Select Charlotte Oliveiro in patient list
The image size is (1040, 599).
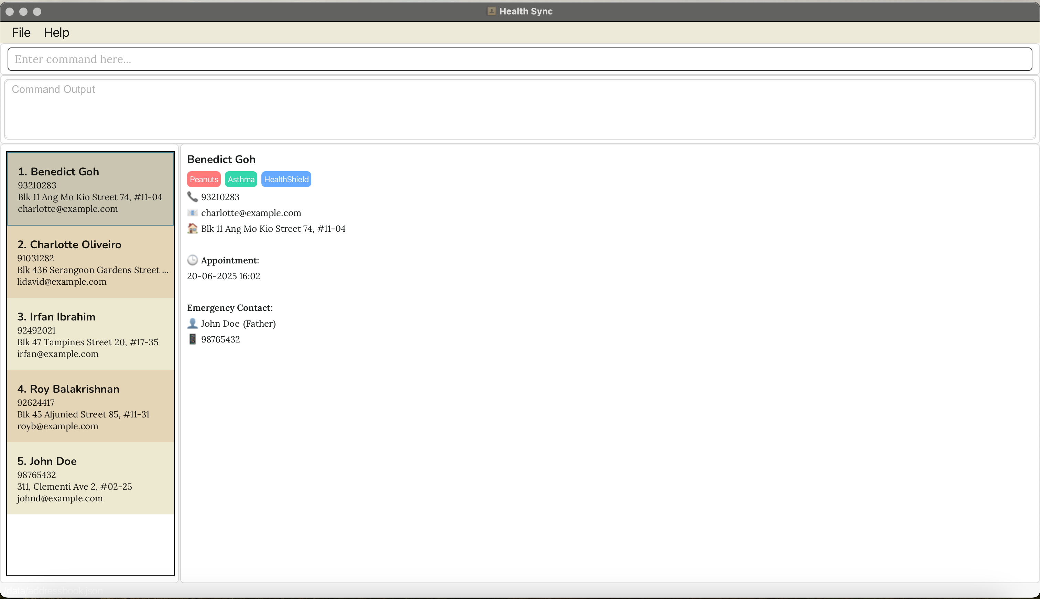click(x=90, y=262)
